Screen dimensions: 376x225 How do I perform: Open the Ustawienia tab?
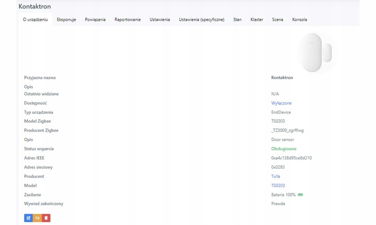point(160,20)
